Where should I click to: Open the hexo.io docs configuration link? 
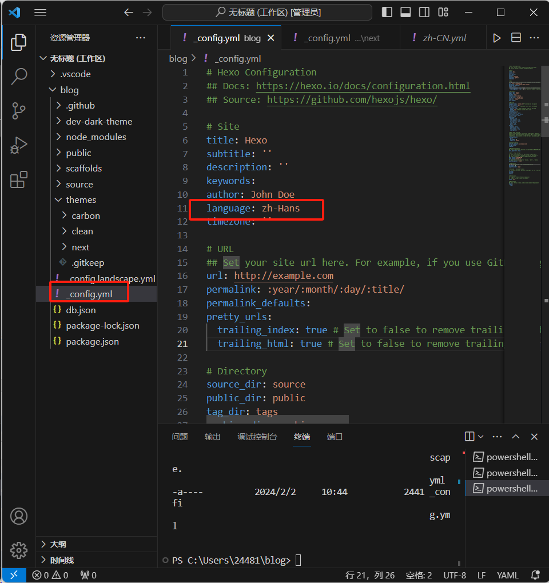point(363,86)
